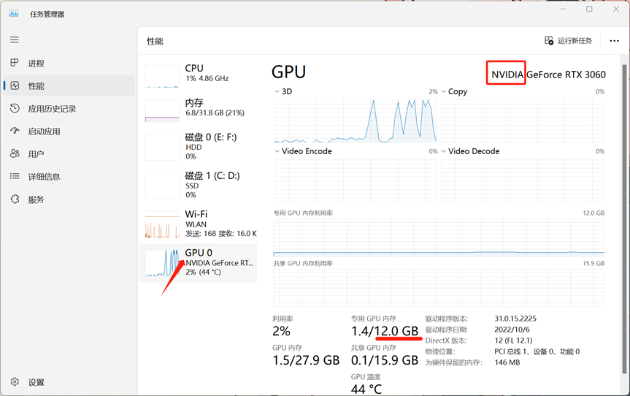Screen dimensions: 630x396
Task: Select the 内存 memory thumbnail graph
Action: point(162,110)
